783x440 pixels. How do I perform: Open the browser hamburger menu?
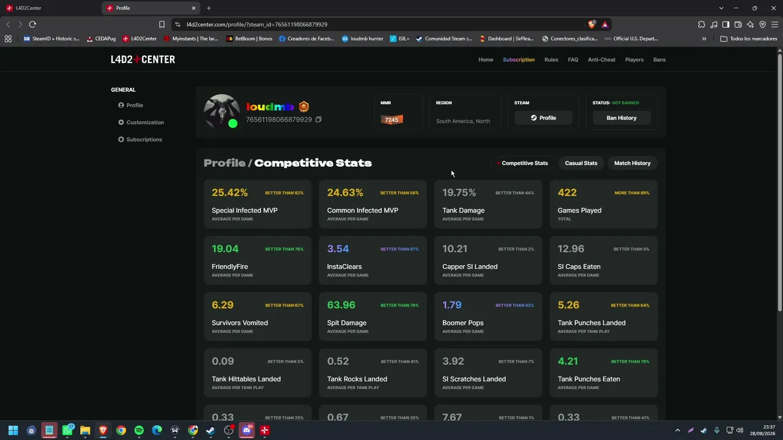[x=775, y=24]
